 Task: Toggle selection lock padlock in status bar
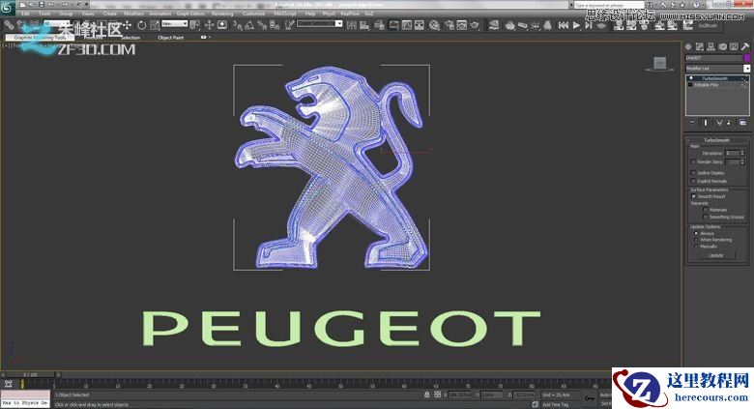tap(426, 394)
